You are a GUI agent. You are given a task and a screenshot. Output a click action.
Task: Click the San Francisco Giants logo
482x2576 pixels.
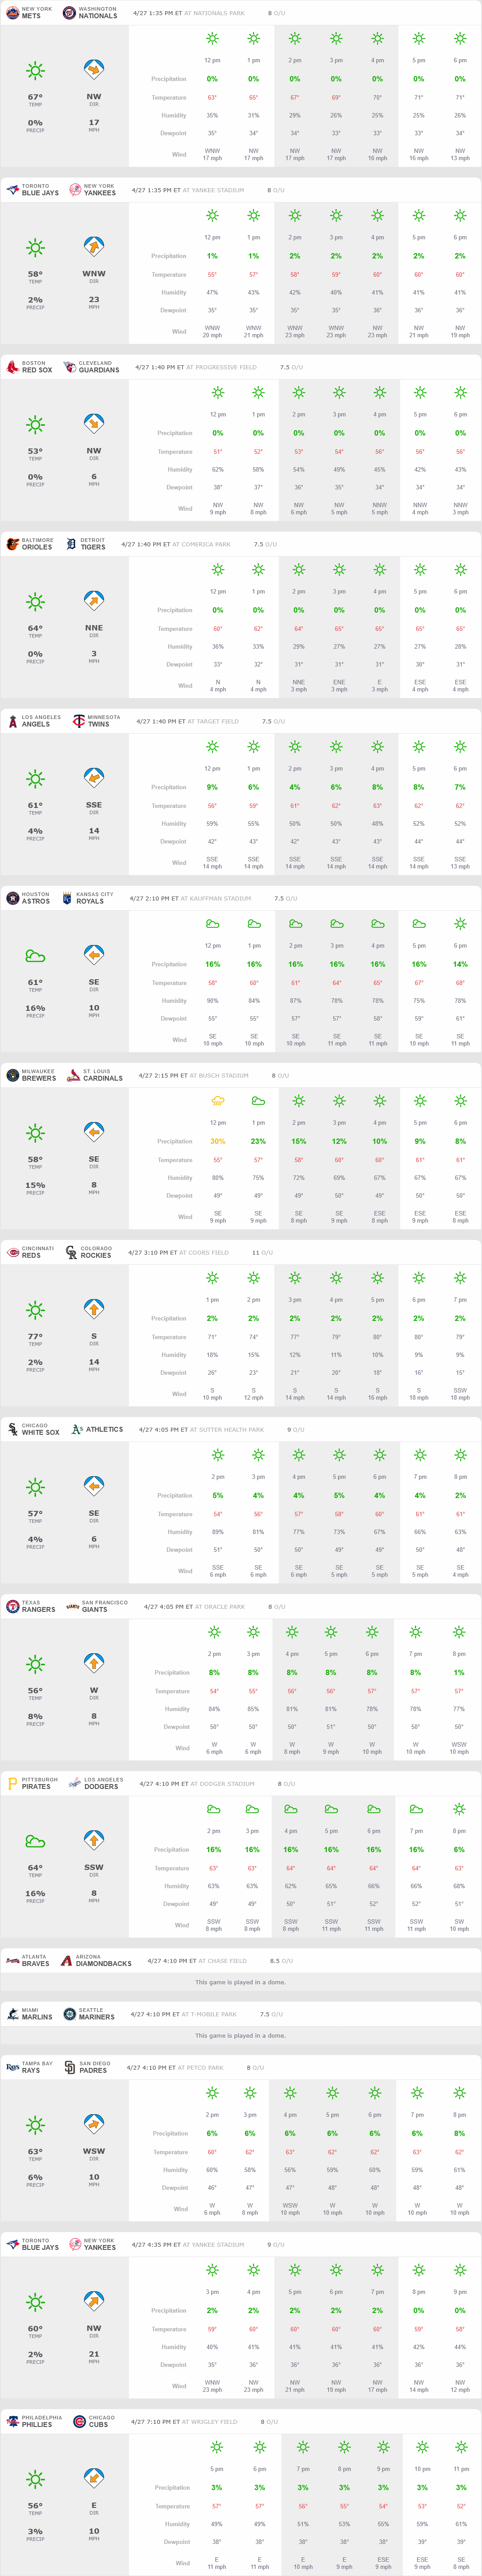pos(73,1607)
